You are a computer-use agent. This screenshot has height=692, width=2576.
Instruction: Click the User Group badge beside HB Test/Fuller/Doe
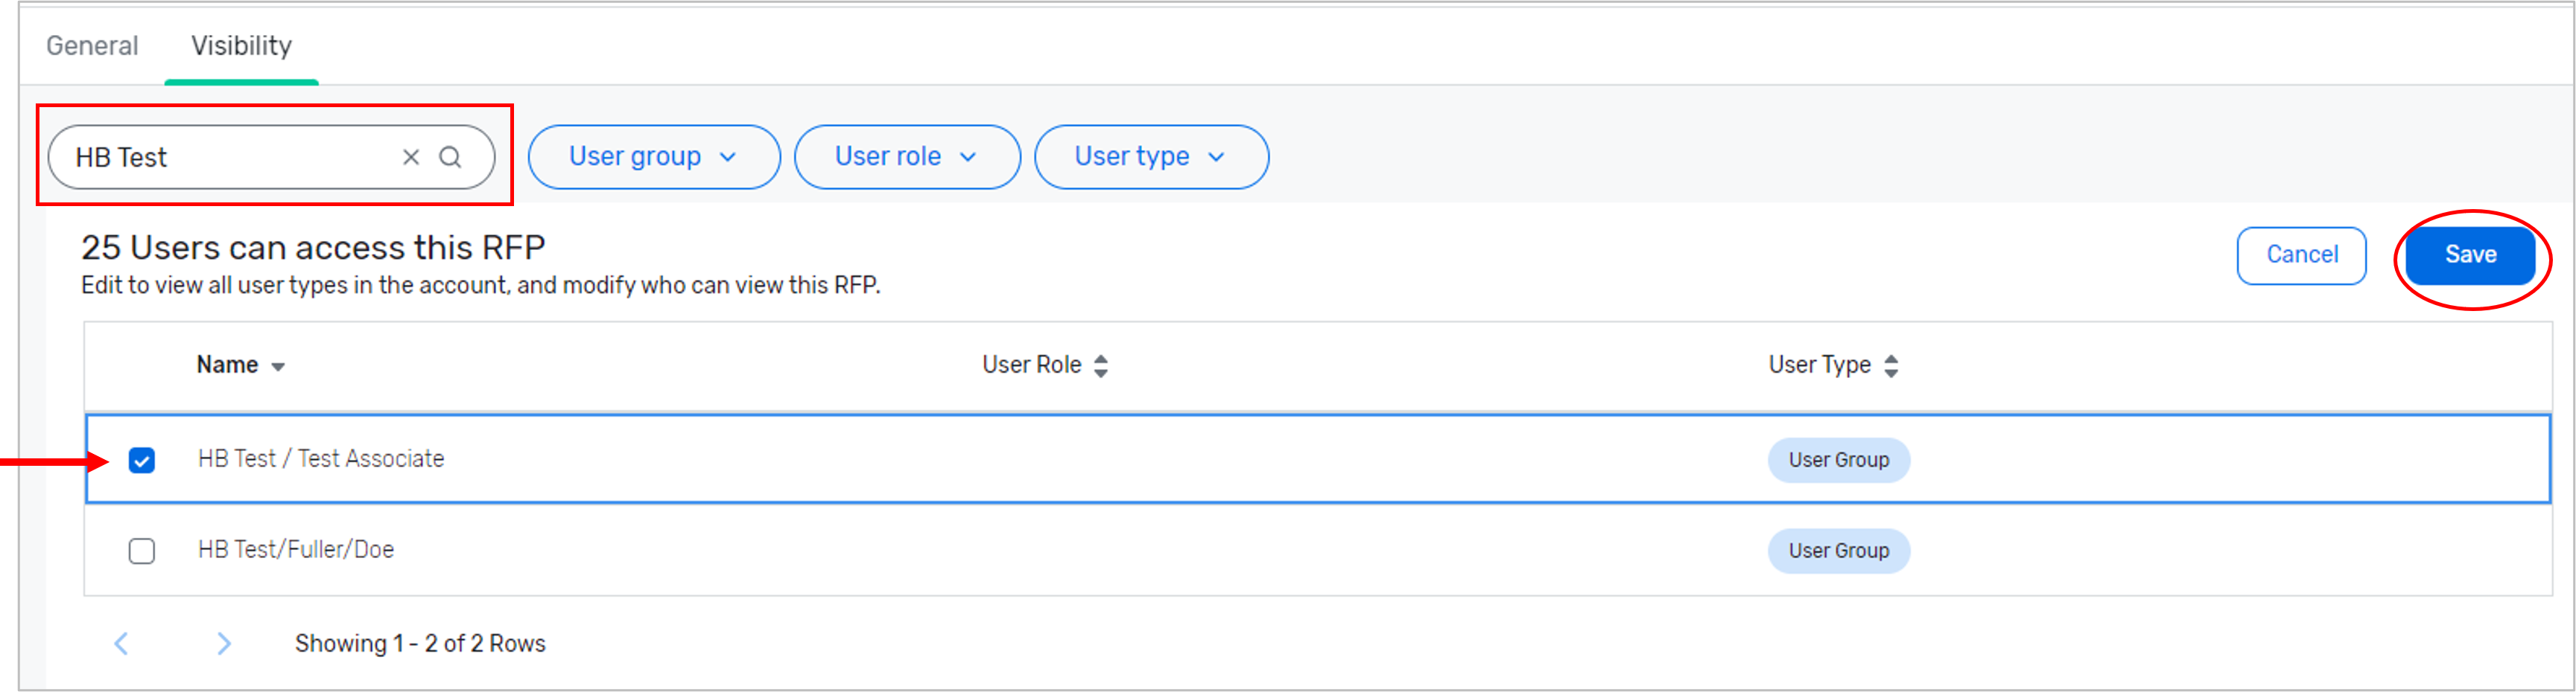coord(1838,550)
